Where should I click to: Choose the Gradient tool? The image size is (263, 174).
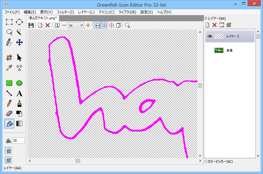[x=19, y=124]
